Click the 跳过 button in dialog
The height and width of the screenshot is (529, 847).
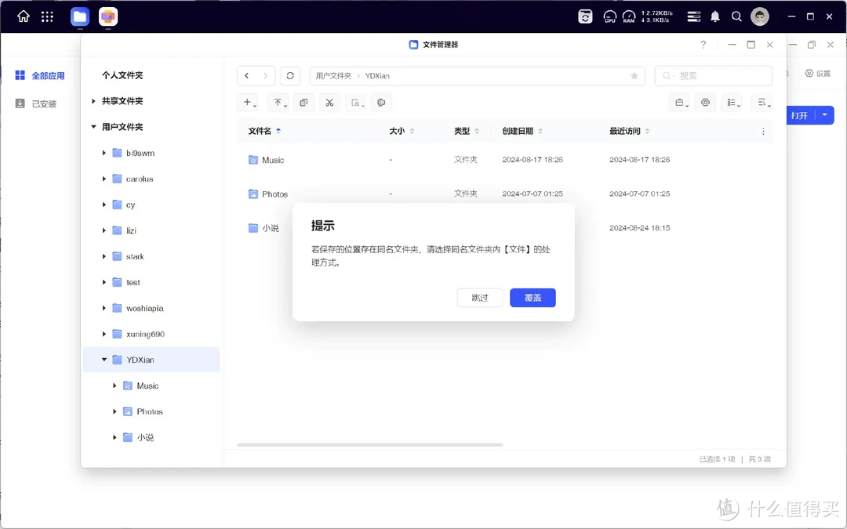click(x=480, y=298)
